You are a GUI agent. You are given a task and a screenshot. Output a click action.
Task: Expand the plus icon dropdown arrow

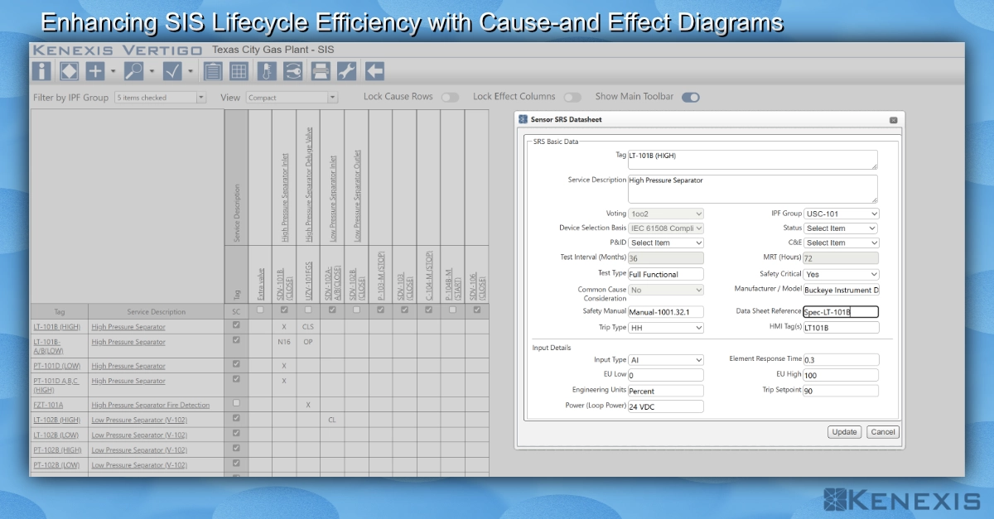pos(113,71)
